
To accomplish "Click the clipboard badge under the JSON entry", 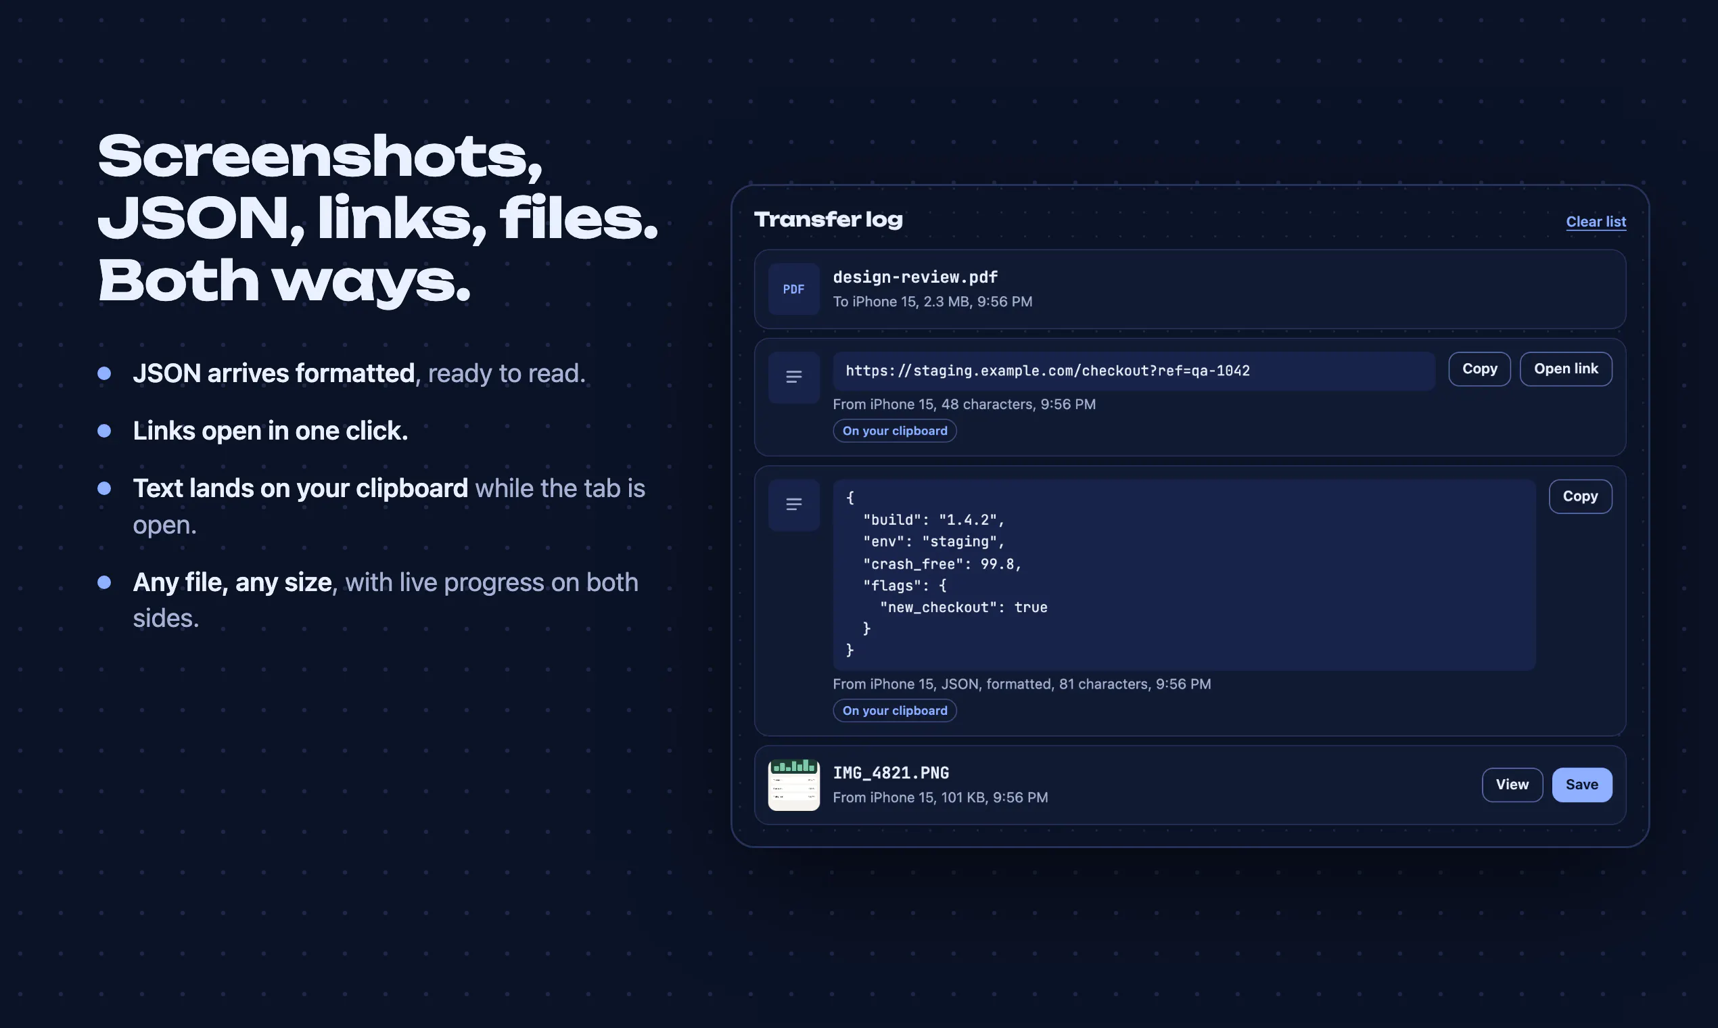I will pyautogui.click(x=894, y=711).
